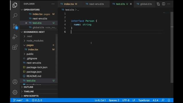Expand the .next folder
Screen dimensions: 183x103
pyautogui.click(x=39, y=36)
